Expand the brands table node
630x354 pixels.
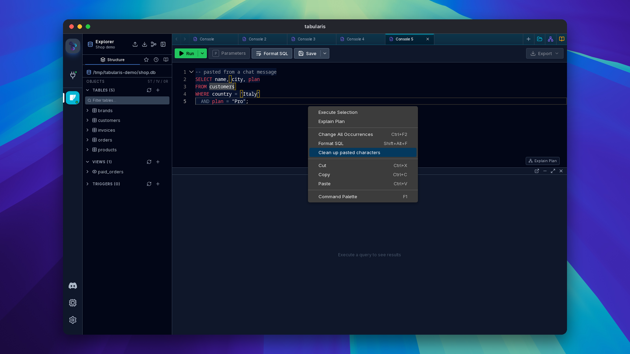[x=88, y=110]
